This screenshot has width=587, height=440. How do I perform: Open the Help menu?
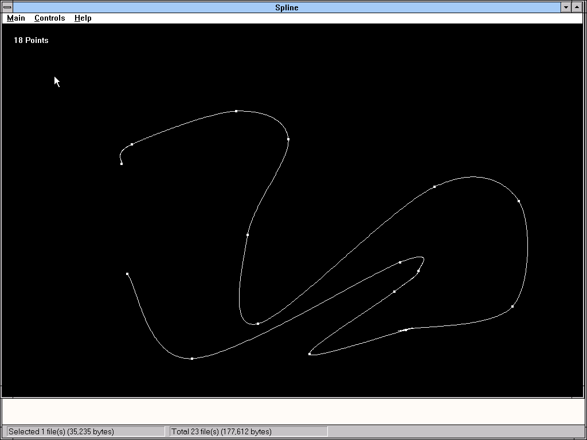[x=83, y=18]
